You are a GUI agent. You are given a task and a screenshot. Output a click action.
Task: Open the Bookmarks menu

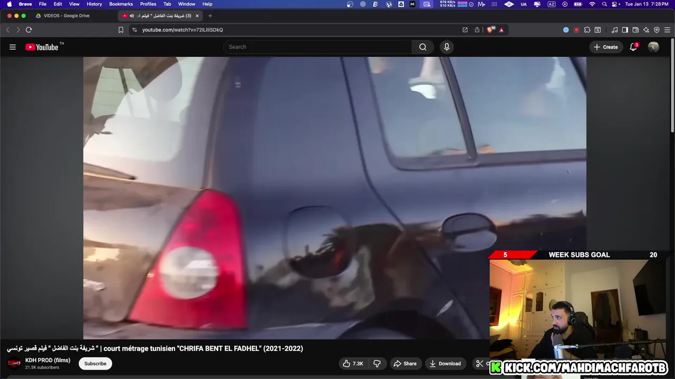[121, 4]
